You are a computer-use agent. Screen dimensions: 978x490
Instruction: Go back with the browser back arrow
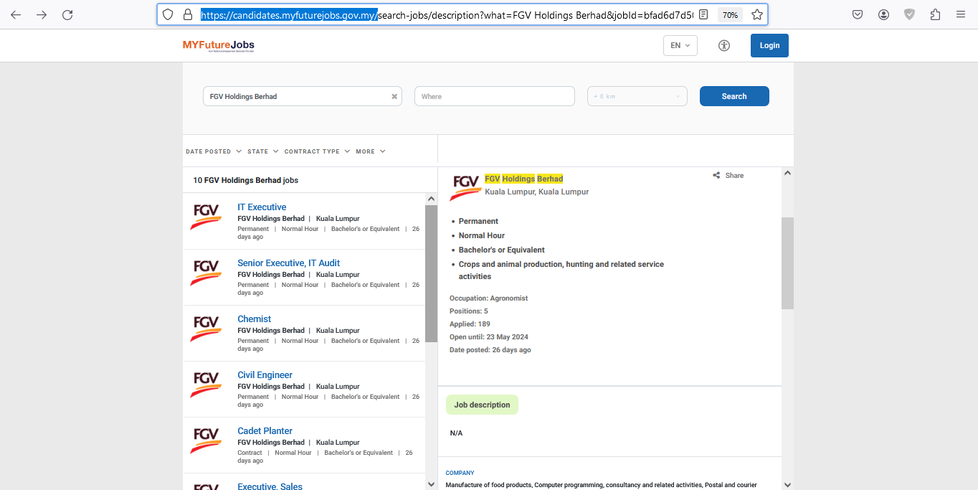[x=16, y=14]
